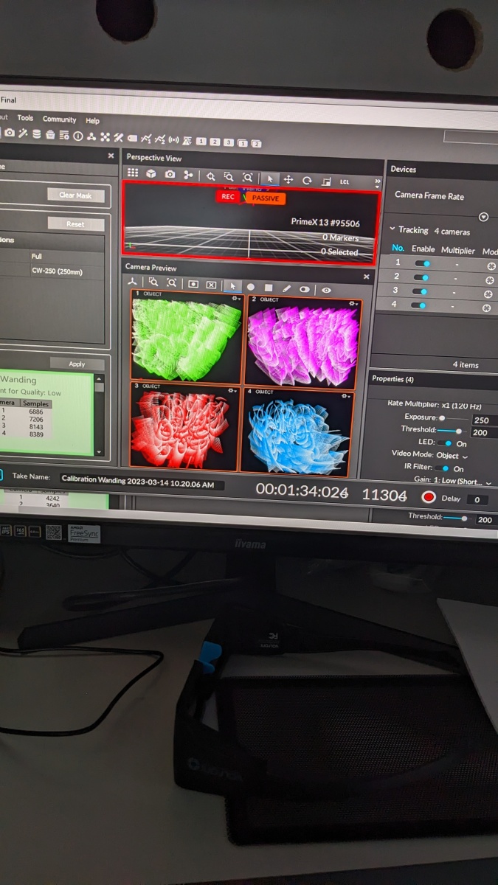Viewport: 498px width, 885px height.
Task: Adjust the Exposure slider handle
Action: pos(442,417)
